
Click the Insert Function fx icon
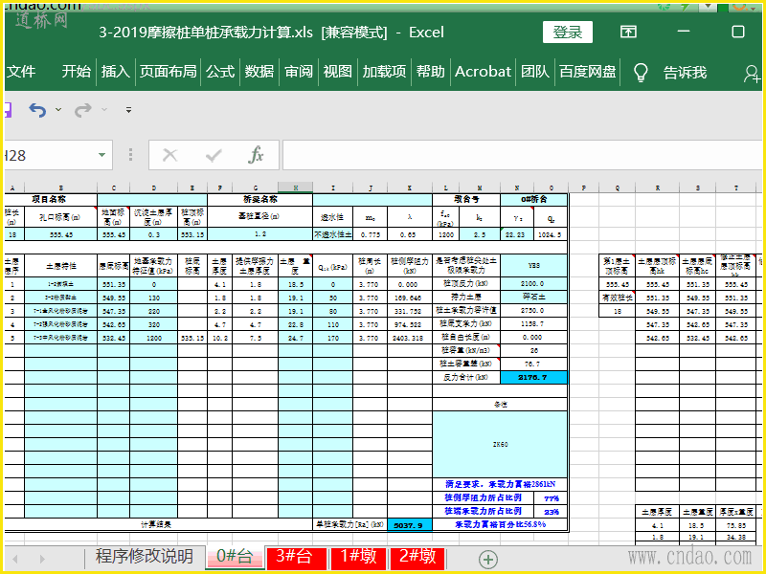tap(256, 155)
